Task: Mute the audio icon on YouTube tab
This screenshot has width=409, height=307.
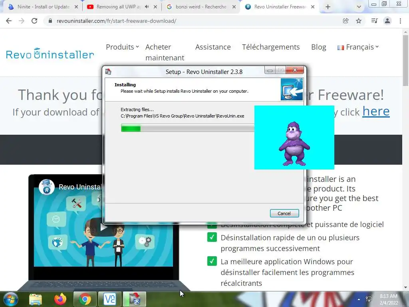Action: pos(147,7)
